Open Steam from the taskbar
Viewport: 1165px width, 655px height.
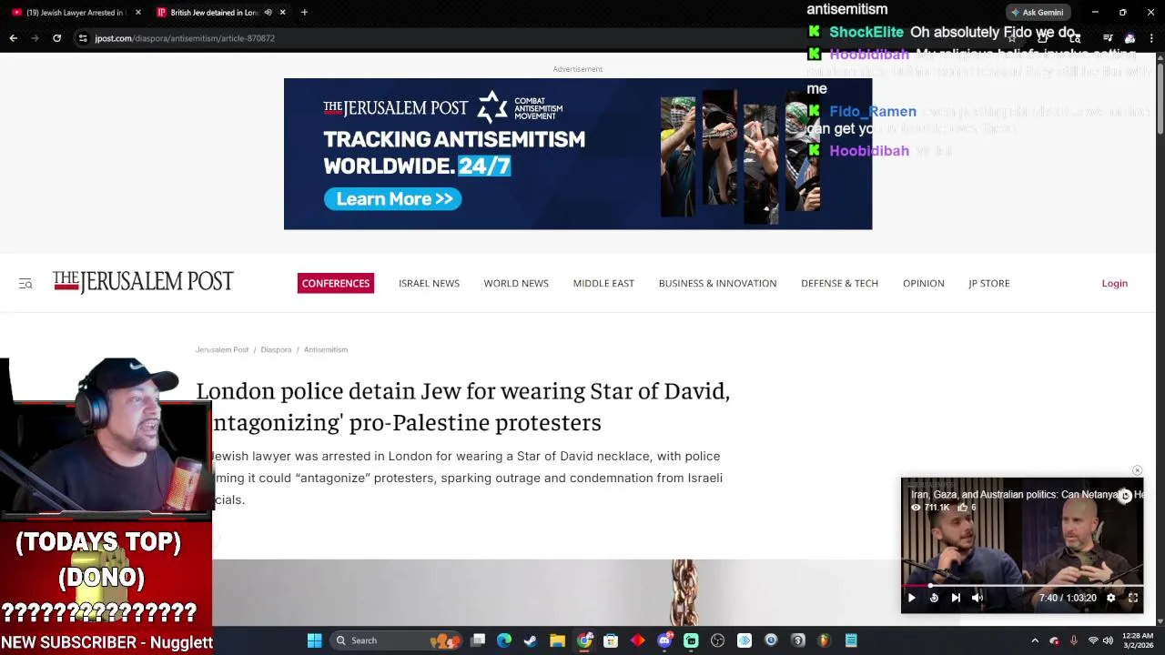pos(531,640)
